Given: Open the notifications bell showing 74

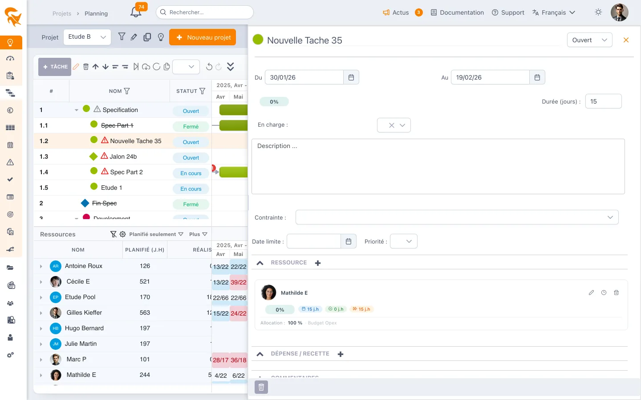Looking at the screenshot, I should tap(136, 12).
